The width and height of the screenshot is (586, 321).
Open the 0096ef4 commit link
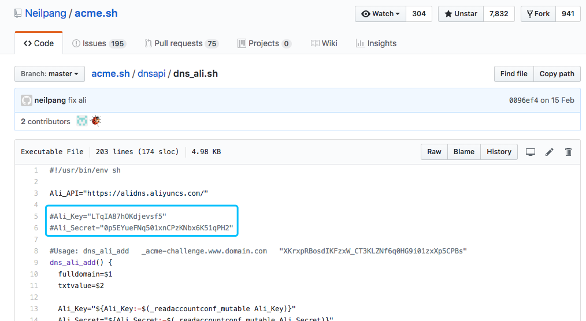[523, 100]
